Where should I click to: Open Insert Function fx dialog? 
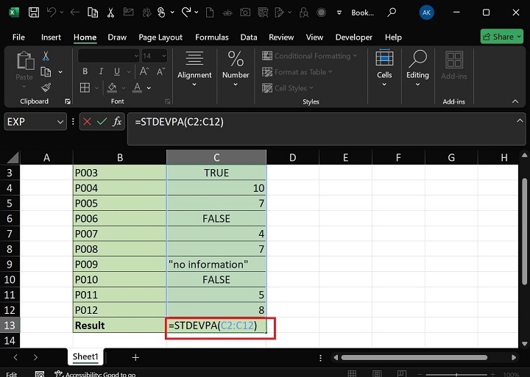117,121
